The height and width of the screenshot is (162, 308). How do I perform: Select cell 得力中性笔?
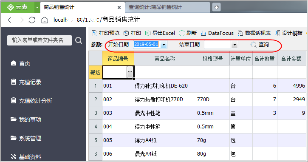pyautogui.click(x=165, y=127)
